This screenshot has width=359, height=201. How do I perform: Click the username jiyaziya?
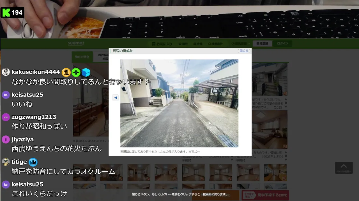pyautogui.click(x=22, y=139)
